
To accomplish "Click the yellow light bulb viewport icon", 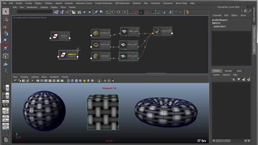I will click(x=84, y=81).
